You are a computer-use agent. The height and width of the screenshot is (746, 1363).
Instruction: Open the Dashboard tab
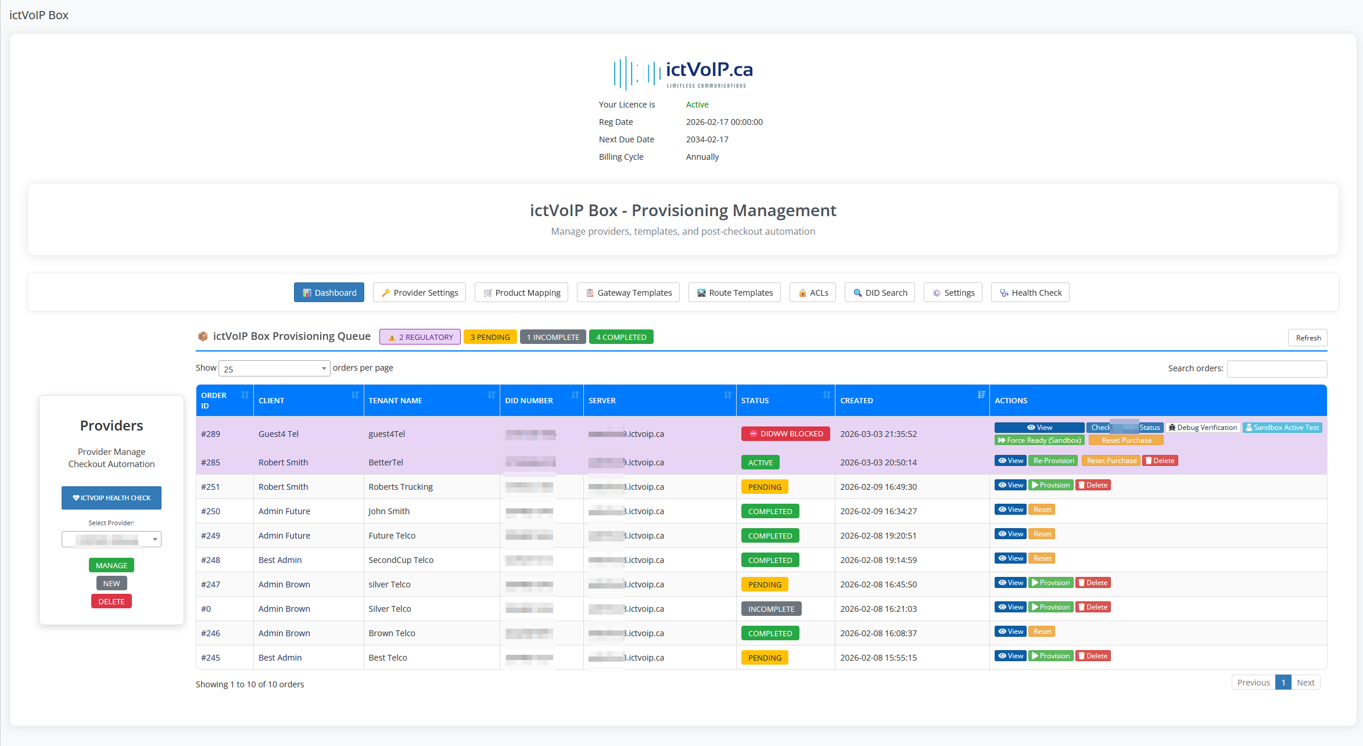[x=329, y=292]
